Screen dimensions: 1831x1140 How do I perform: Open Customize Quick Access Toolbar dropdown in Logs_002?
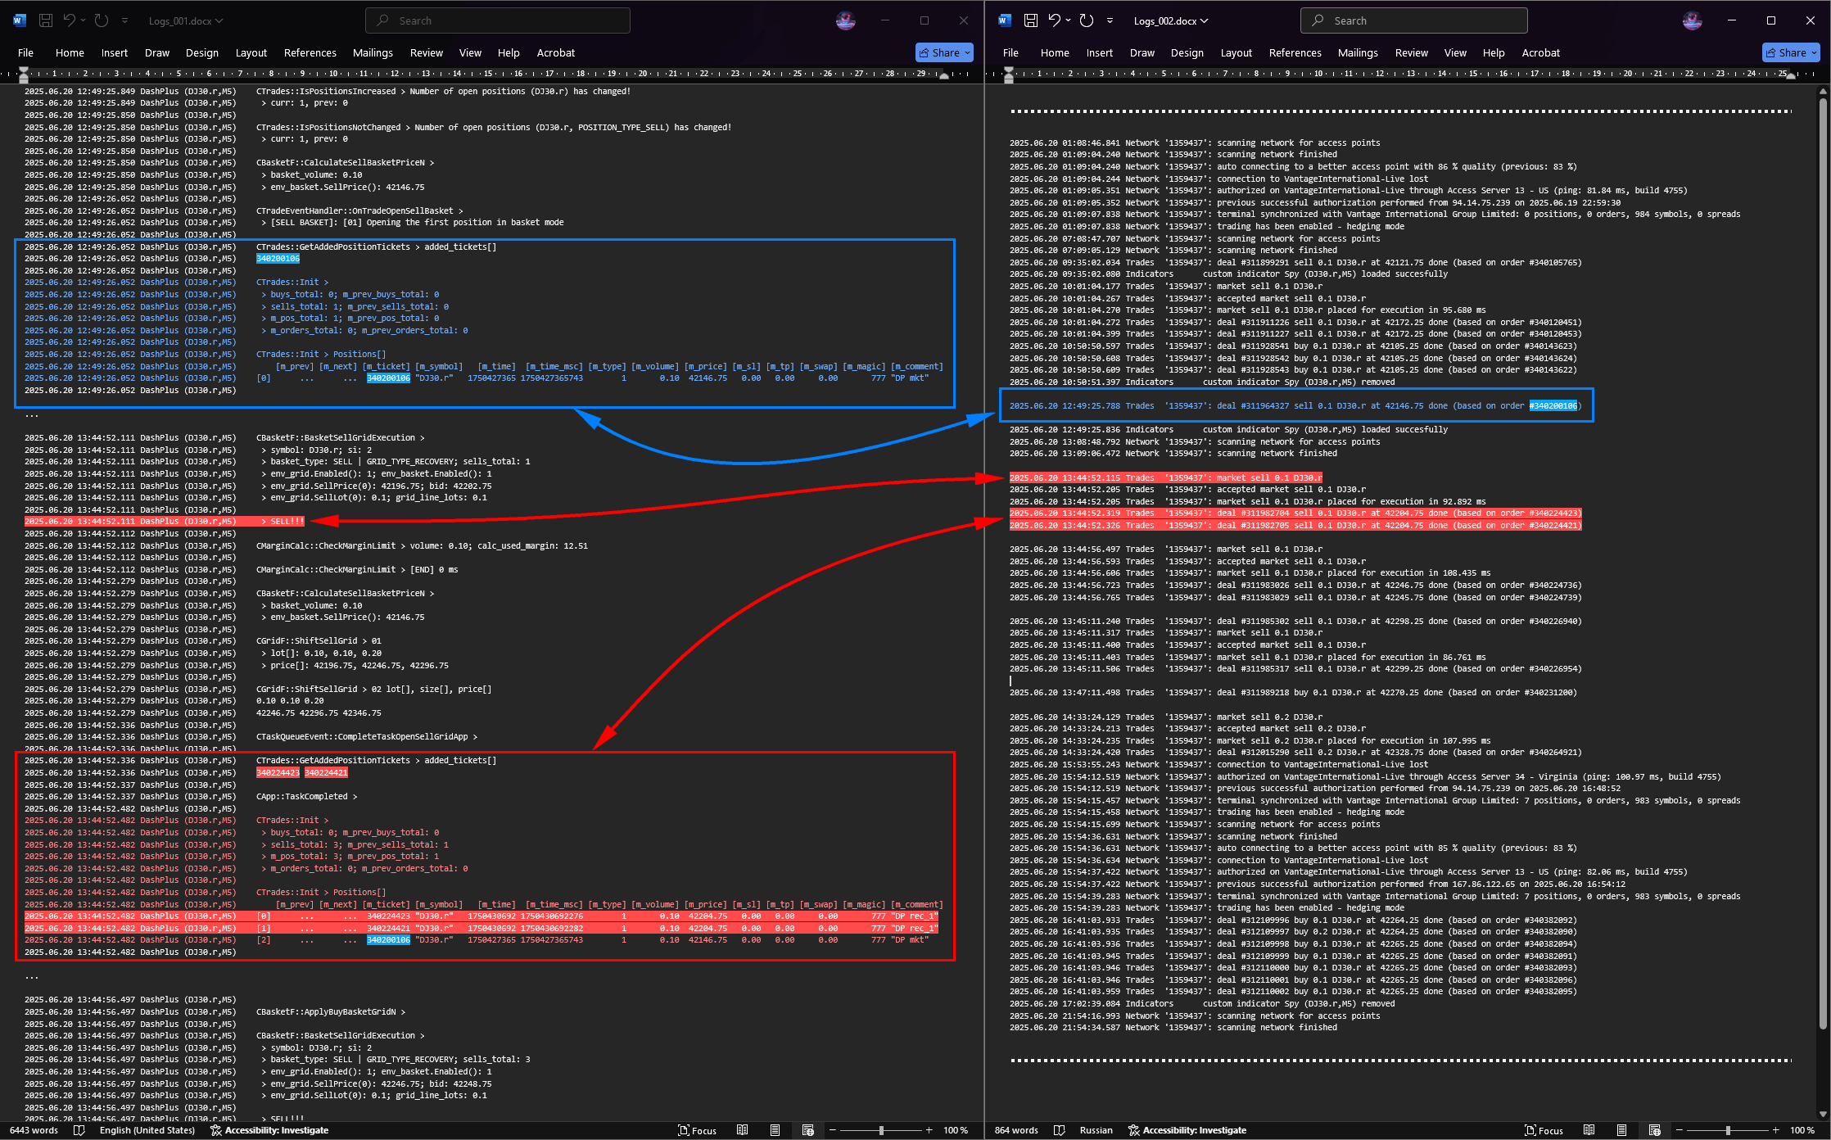coord(1110,20)
